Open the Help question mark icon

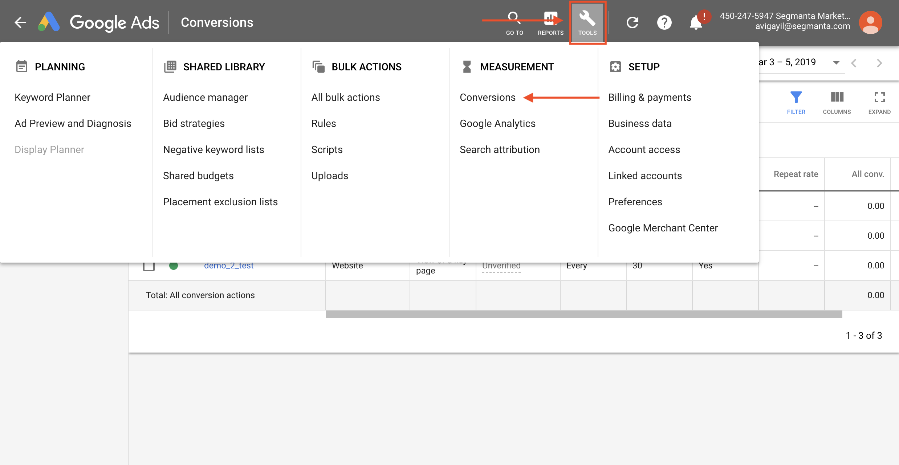664,22
